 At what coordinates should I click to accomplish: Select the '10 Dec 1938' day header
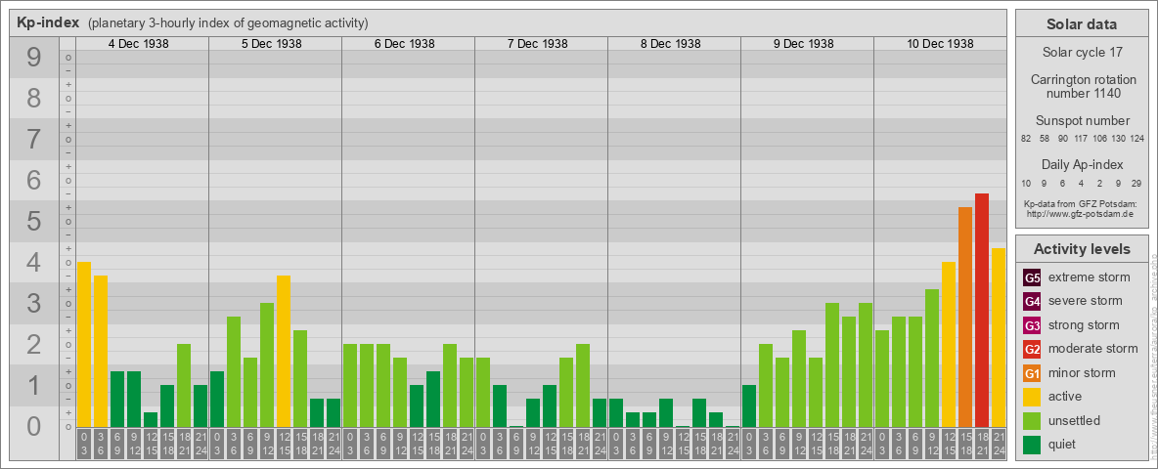click(x=940, y=44)
